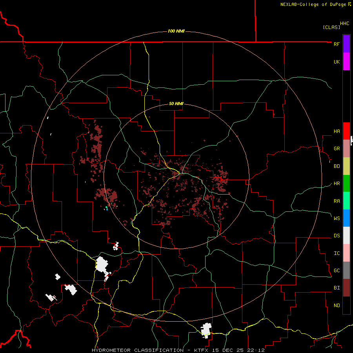Click the HHC product label
The height and width of the screenshot is (353, 353).
point(345,24)
